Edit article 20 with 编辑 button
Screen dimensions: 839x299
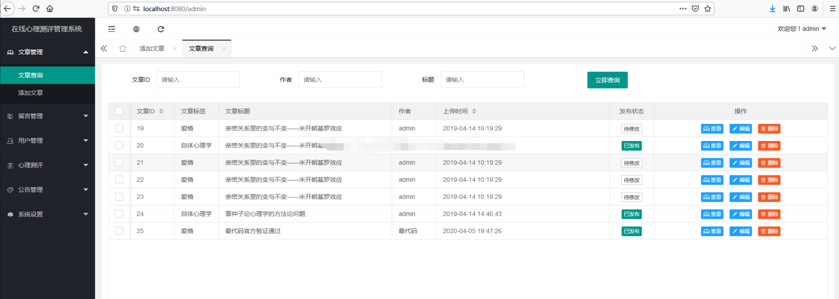(741, 145)
